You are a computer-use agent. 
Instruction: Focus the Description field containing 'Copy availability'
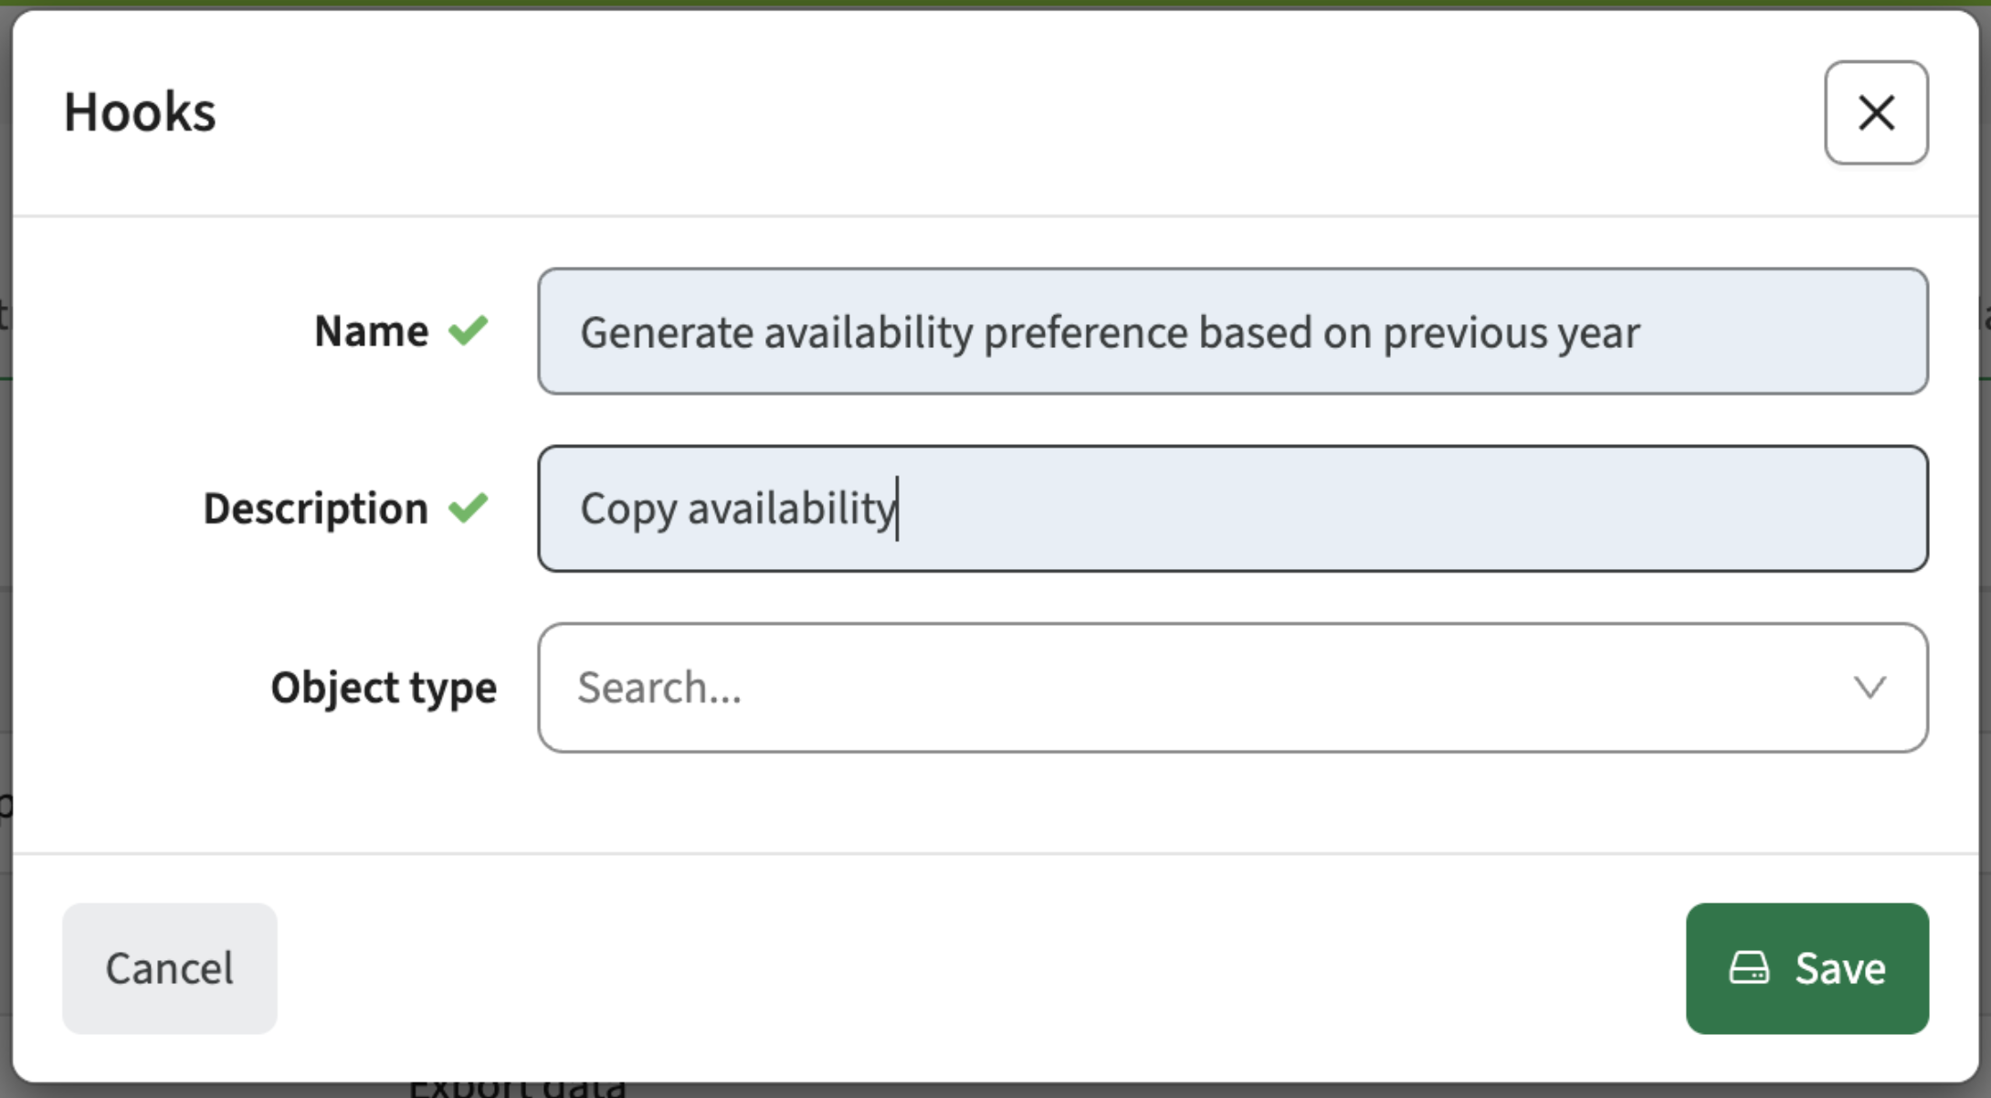(x=1233, y=509)
